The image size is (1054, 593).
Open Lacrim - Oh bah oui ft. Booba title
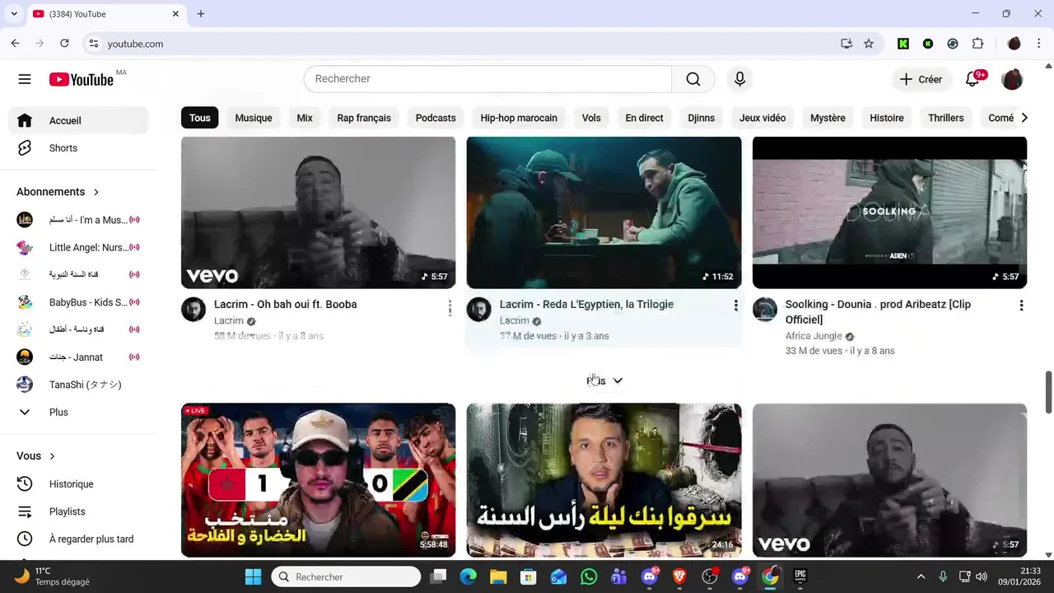(285, 305)
